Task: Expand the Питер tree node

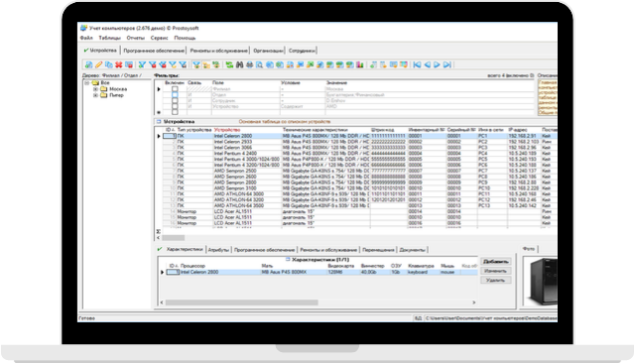Action: click(95, 95)
